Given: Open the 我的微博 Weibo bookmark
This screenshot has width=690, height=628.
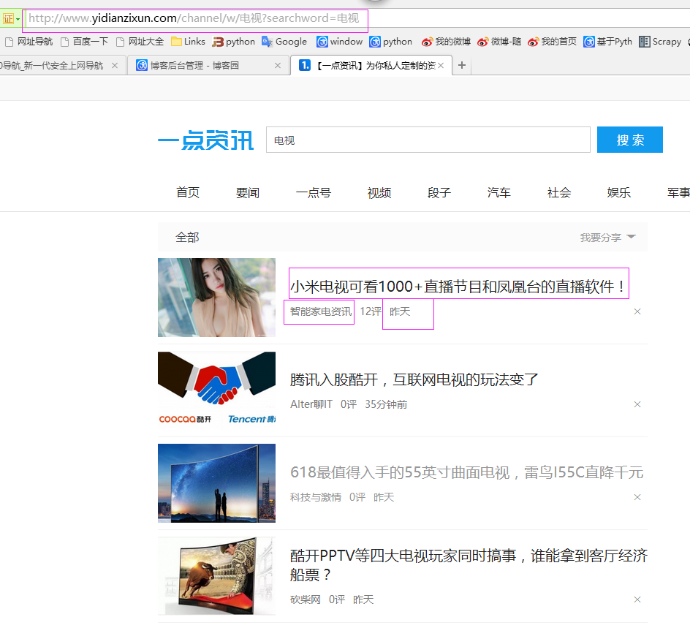Looking at the screenshot, I should click(446, 42).
